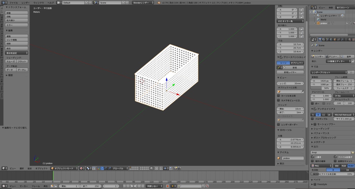This screenshot has width=355, height=189.
Task: Toggle the prabox eye visibility in outliner
Action: [347, 23]
